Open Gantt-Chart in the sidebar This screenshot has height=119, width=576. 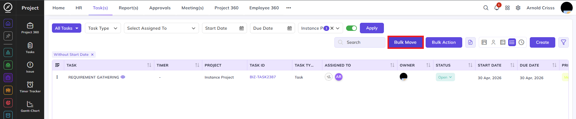tap(30, 107)
